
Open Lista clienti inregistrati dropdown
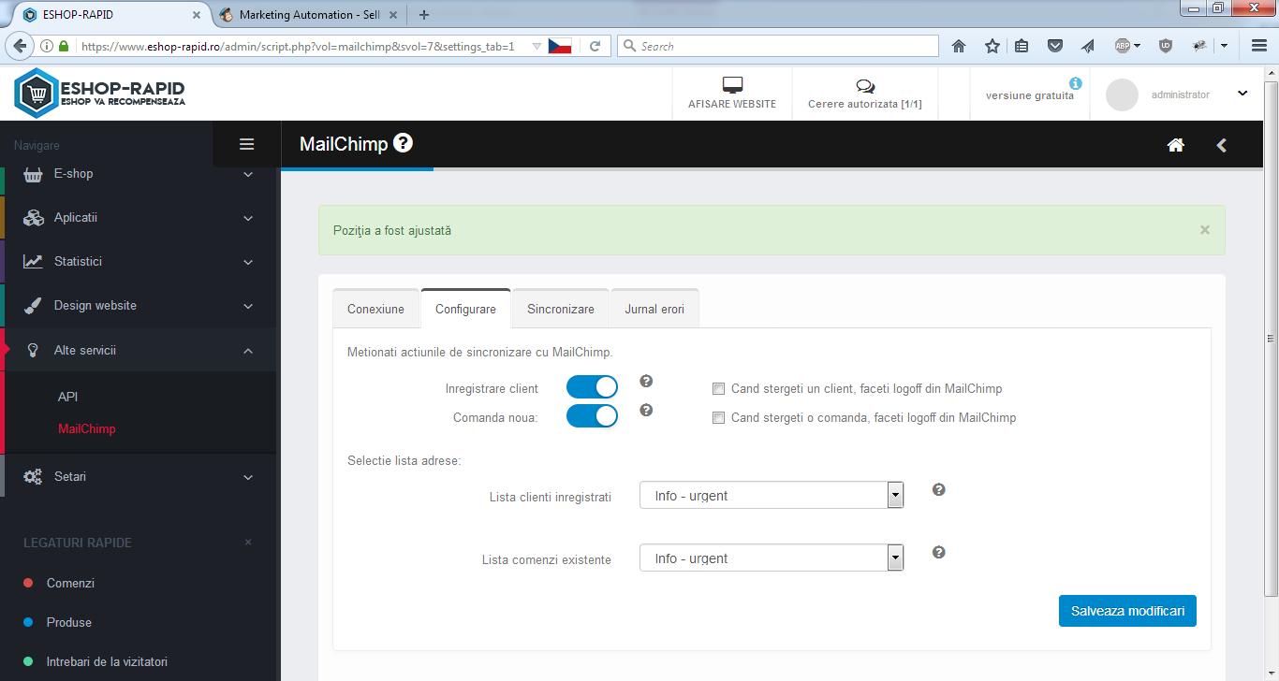tap(772, 496)
